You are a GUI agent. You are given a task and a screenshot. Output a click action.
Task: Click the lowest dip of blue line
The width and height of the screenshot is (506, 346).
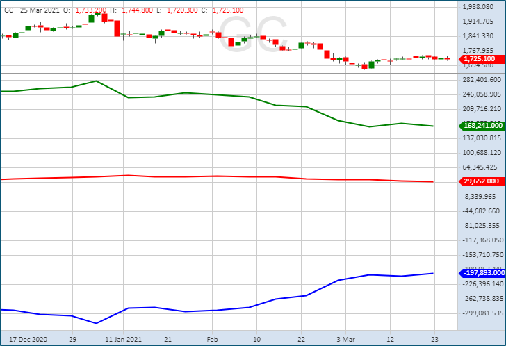pyautogui.click(x=96, y=323)
